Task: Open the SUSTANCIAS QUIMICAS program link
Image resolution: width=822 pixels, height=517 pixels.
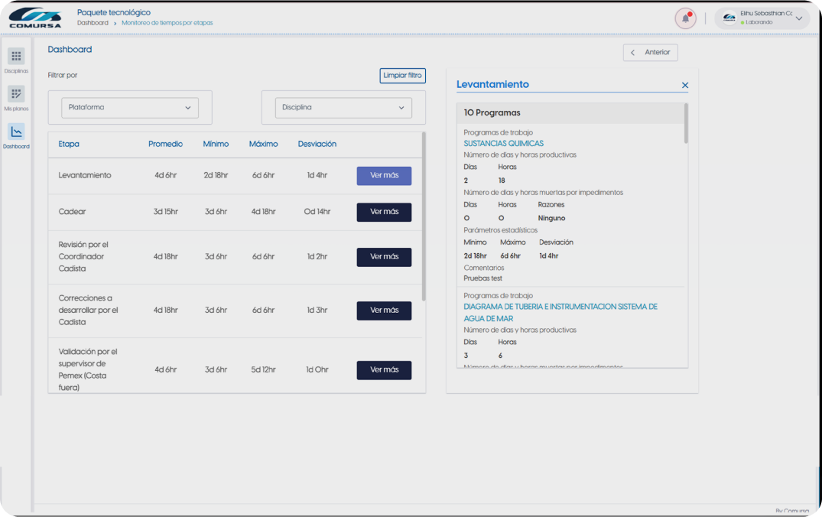Action: [x=503, y=144]
